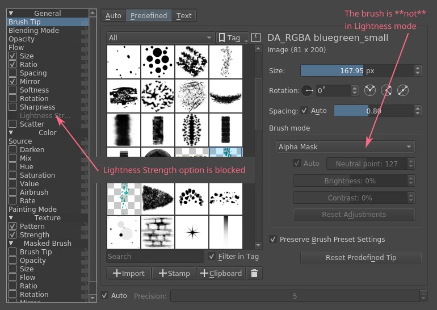
Task: Click the Import brush tip button
Action: 129,273
